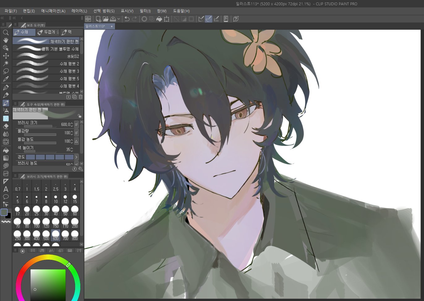Select the Airbrush tool
This screenshot has width=424, height=301.
point(6,110)
